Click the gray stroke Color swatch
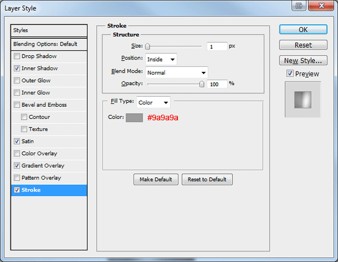Image resolution: width=338 pixels, height=262 pixels. pos(134,118)
